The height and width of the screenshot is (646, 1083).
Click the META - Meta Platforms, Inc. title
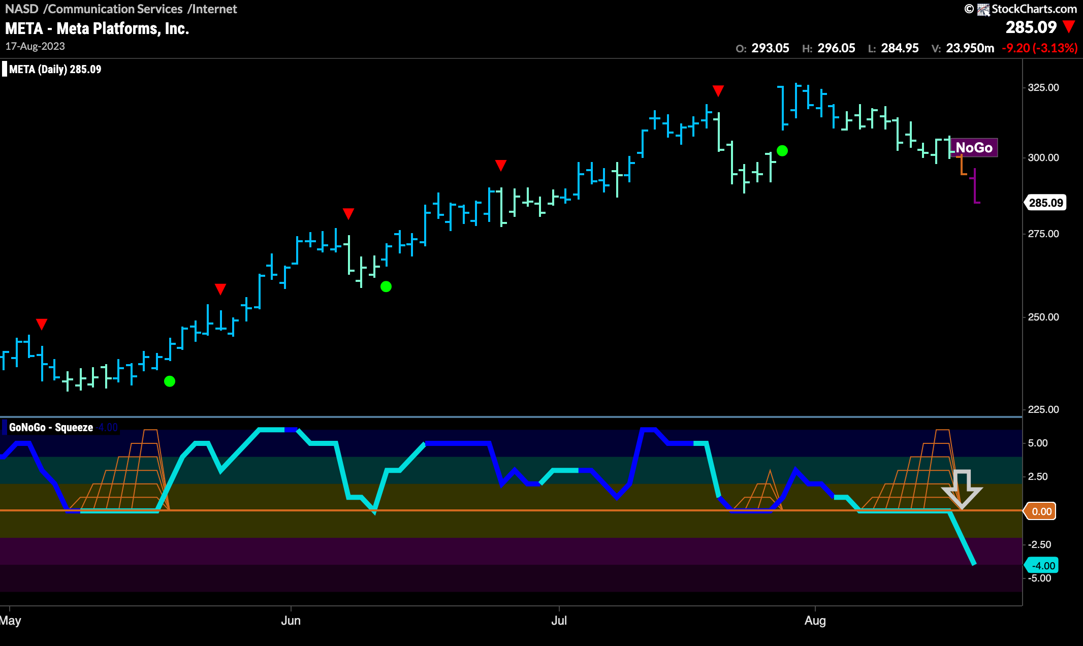[97, 28]
